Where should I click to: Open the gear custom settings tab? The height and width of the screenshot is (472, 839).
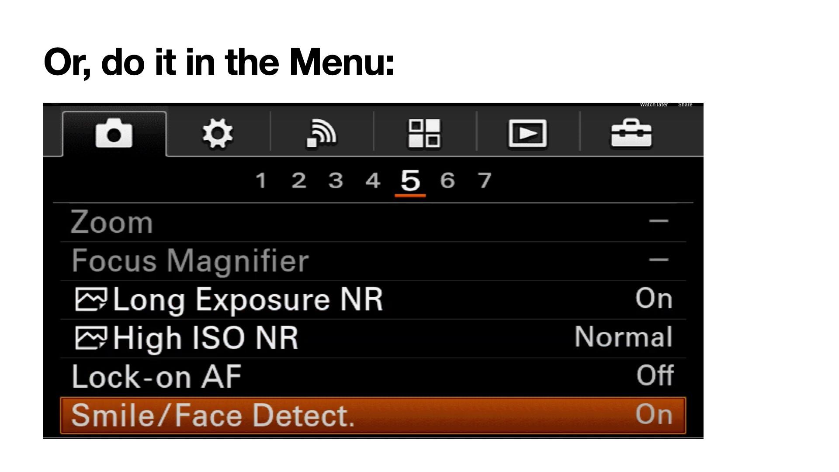[x=217, y=133]
